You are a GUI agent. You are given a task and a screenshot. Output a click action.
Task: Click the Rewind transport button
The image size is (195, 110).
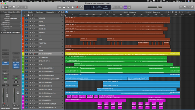coord(59,7)
